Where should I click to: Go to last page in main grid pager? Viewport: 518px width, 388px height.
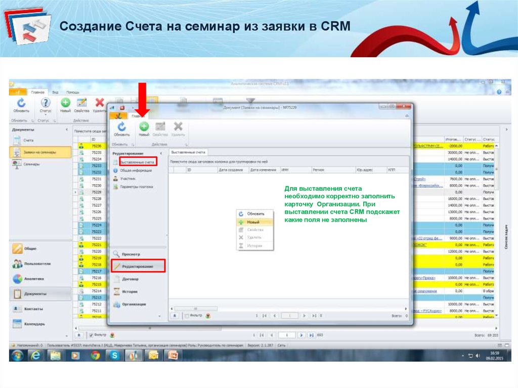[x=311, y=335]
